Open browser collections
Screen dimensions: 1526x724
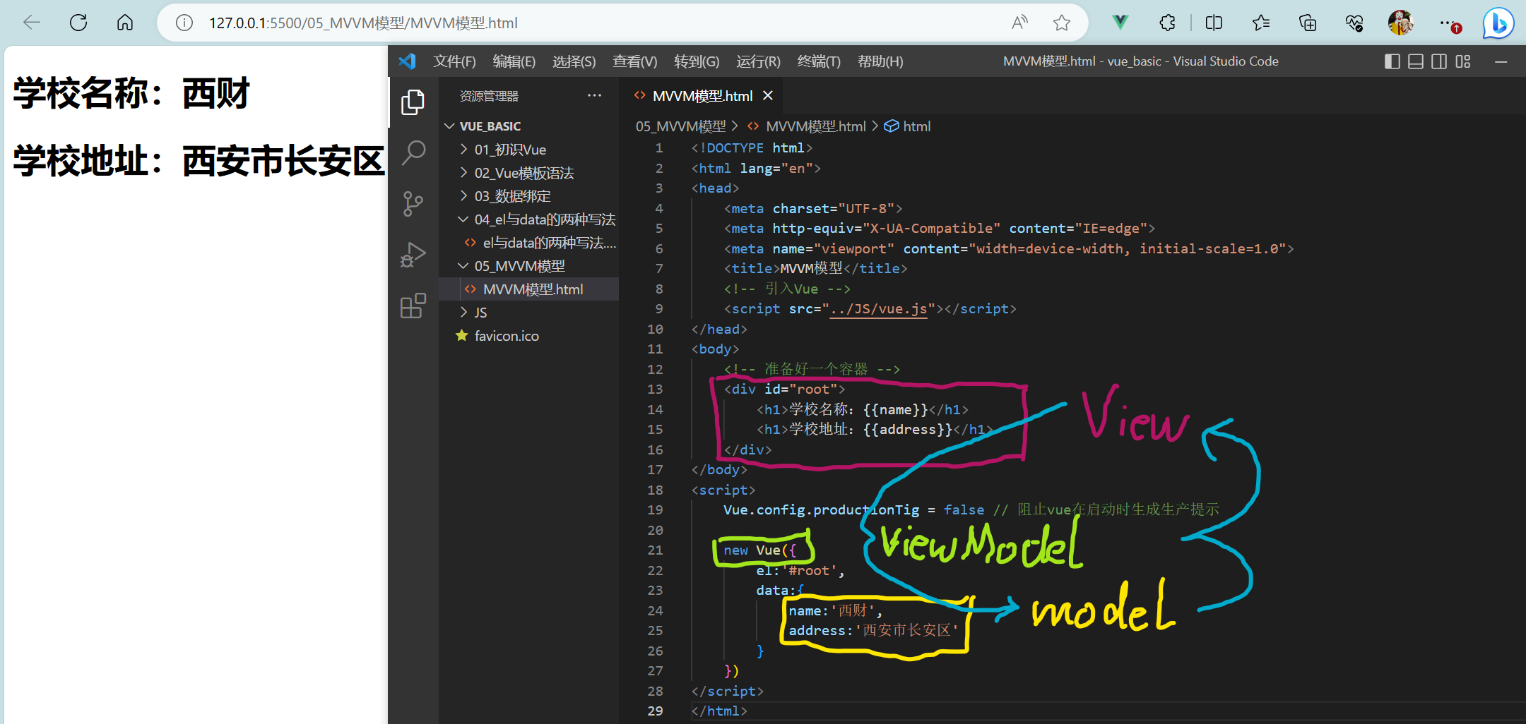point(1308,23)
